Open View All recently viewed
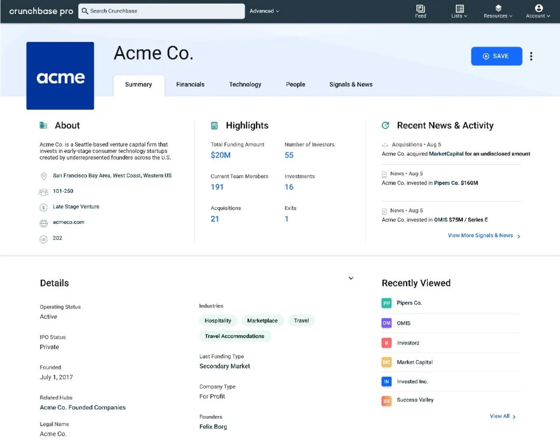 (502, 416)
